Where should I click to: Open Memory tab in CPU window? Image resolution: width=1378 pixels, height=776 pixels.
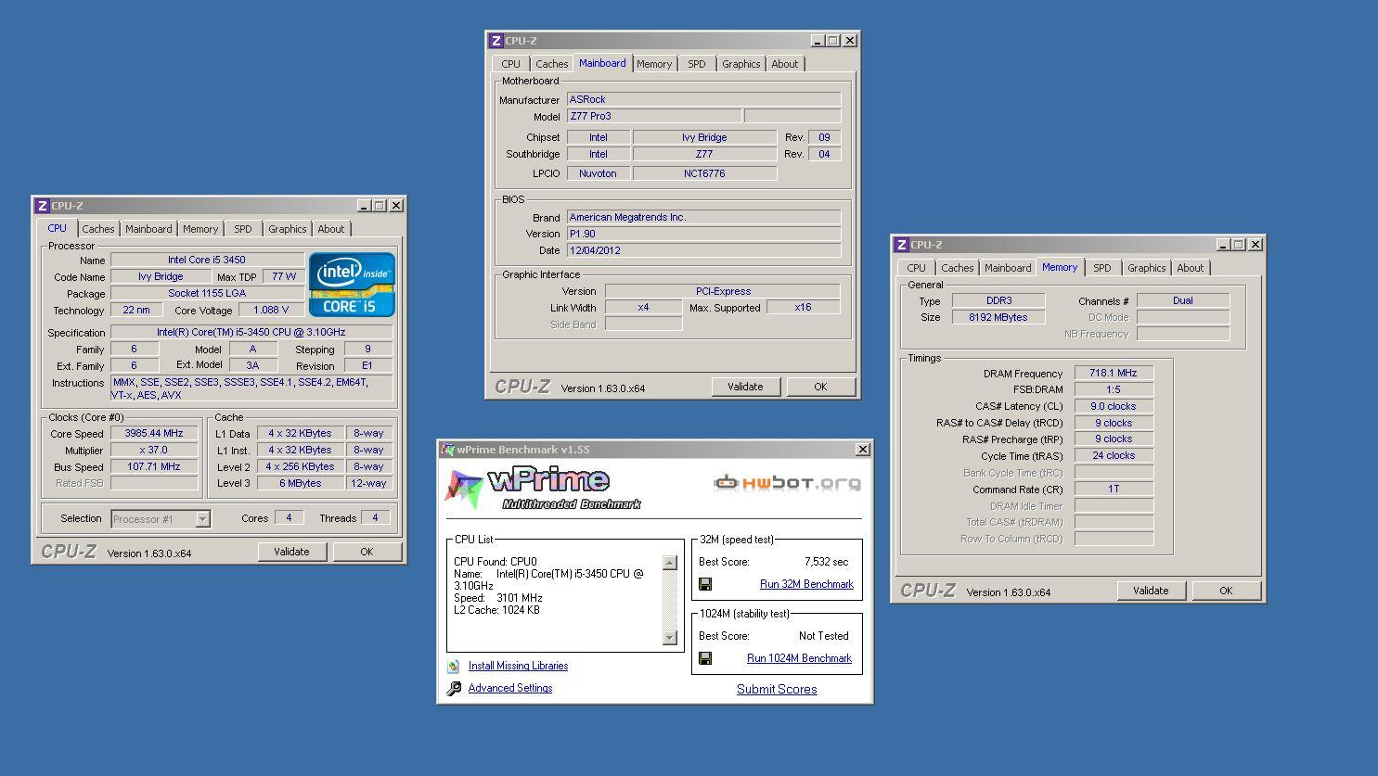coord(200,229)
